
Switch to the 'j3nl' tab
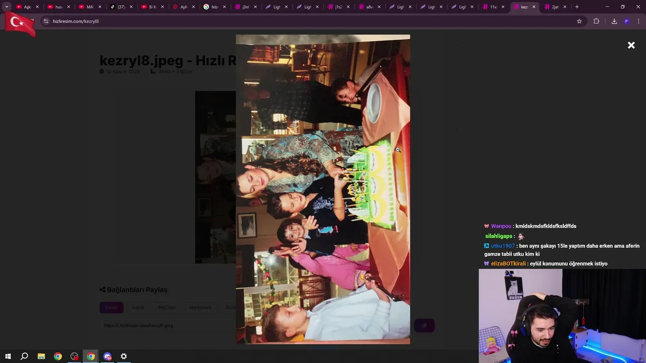[x=242, y=7]
